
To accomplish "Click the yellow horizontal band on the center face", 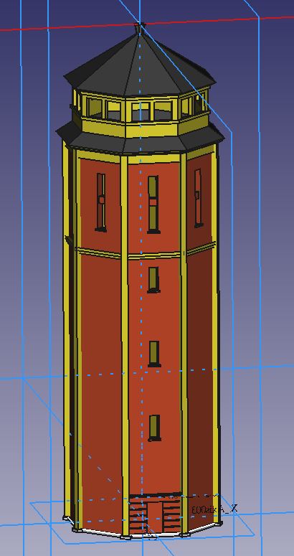I will (154, 255).
